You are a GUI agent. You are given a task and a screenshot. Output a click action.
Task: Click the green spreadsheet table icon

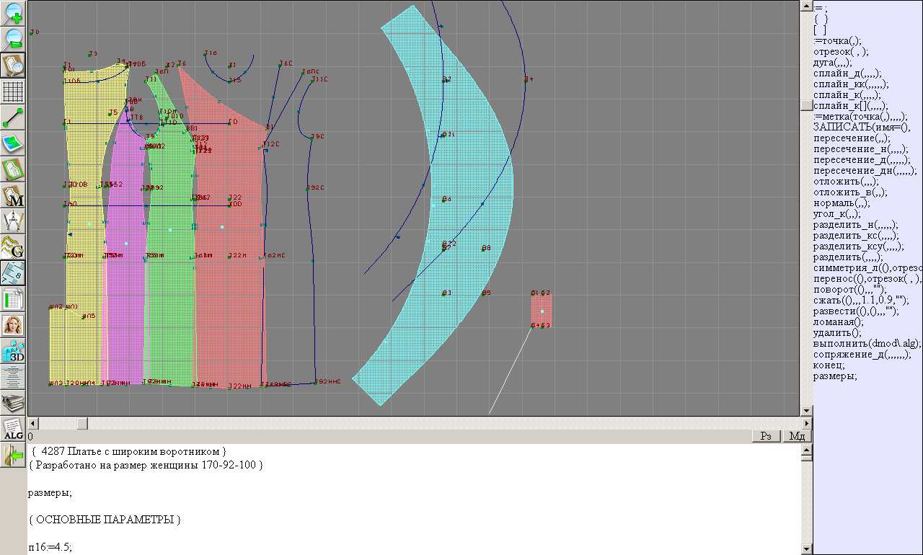pyautogui.click(x=14, y=298)
